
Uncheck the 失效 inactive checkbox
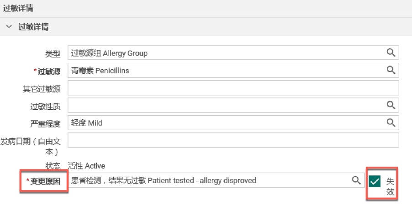click(375, 181)
